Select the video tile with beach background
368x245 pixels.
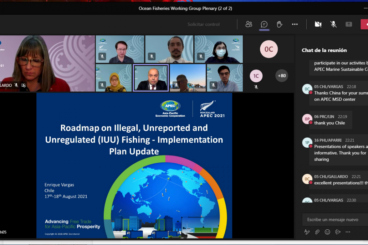(188, 78)
